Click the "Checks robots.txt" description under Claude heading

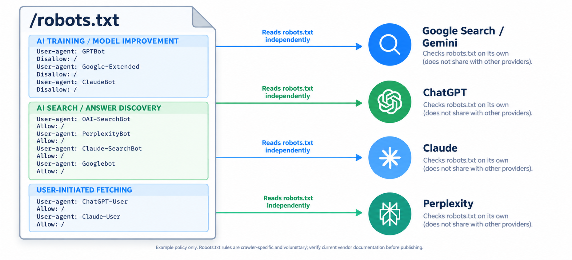point(478,164)
